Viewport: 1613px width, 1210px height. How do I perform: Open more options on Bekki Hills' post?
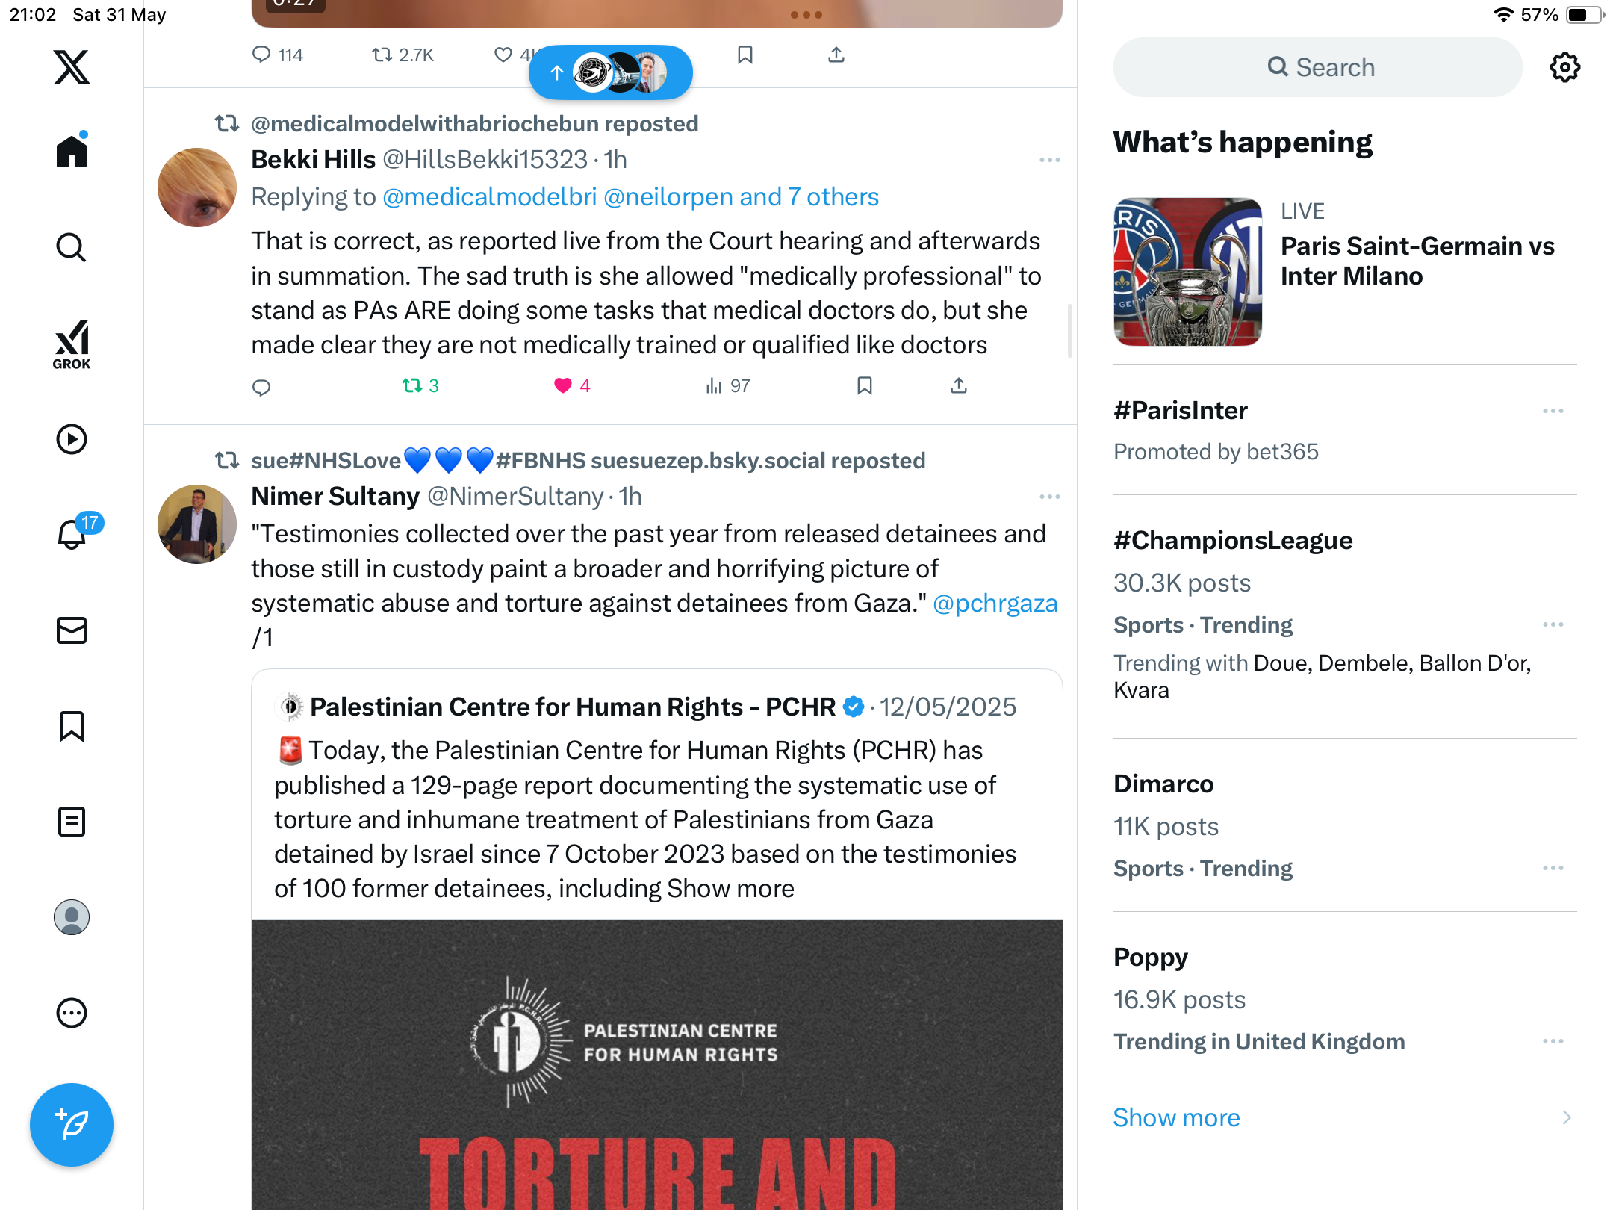1049,160
